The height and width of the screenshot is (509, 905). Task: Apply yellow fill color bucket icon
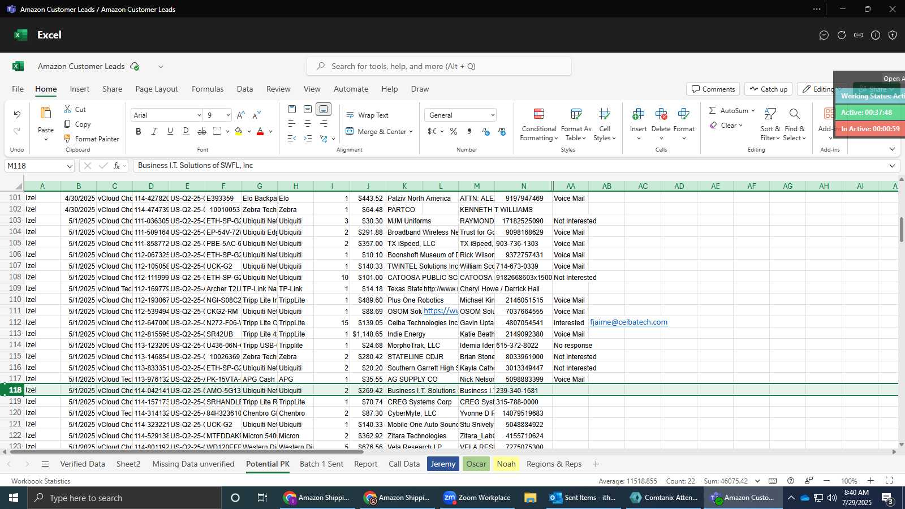tap(239, 131)
